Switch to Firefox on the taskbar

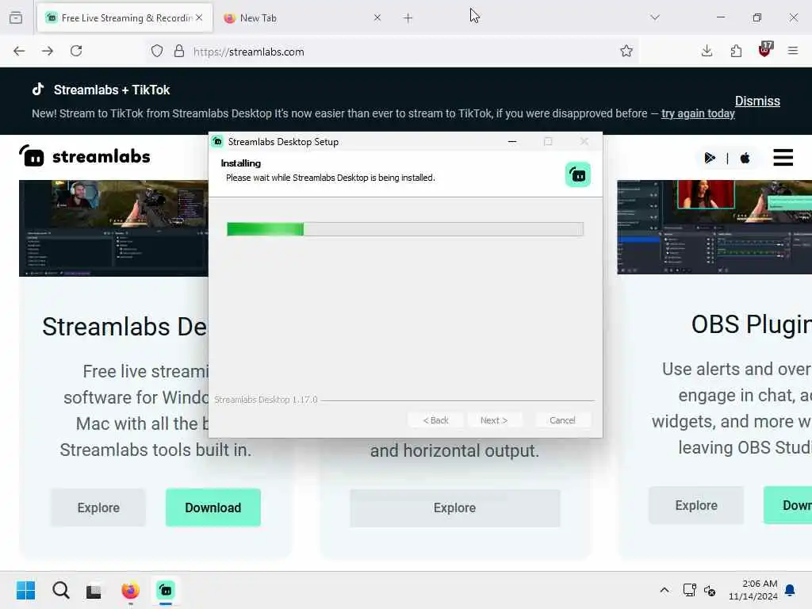point(131,590)
